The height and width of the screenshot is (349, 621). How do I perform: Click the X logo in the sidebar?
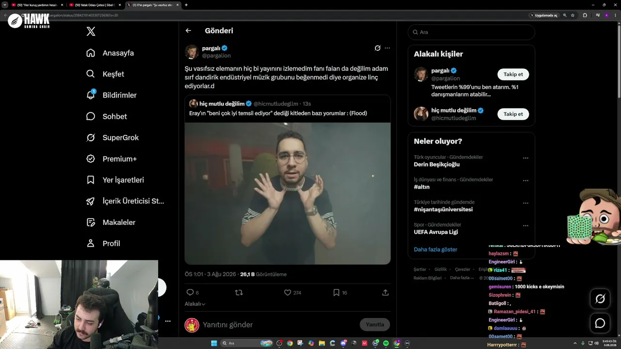click(91, 32)
